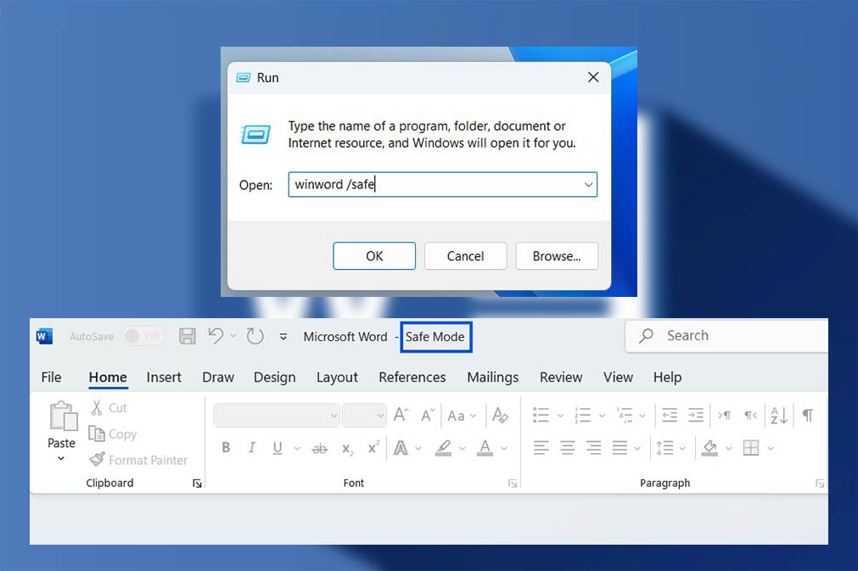The height and width of the screenshot is (571, 858).
Task: Click the Align Center paragraph icon
Action: tap(568, 447)
